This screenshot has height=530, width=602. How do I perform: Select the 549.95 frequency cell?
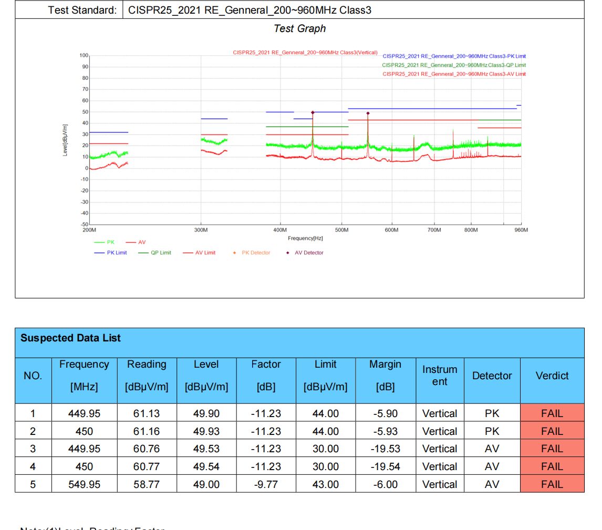pyautogui.click(x=84, y=484)
